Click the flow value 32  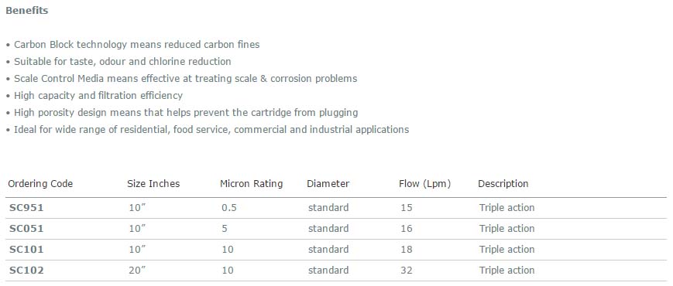(406, 271)
